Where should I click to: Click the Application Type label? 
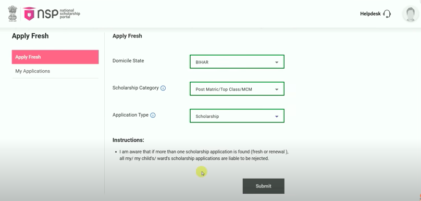(x=130, y=115)
